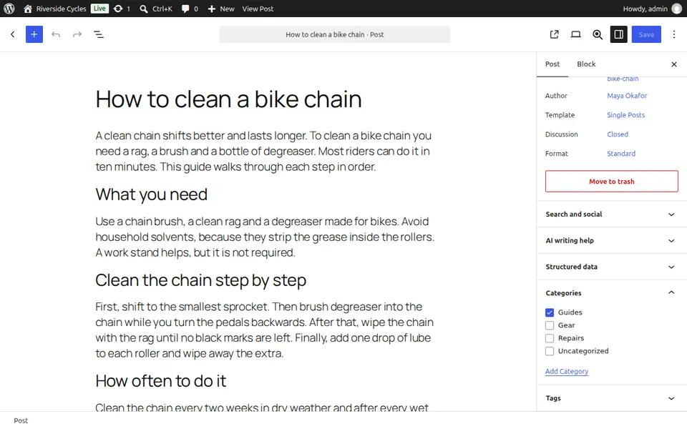Uncheck the Guides category
This screenshot has width=687, height=429.
coord(550,312)
